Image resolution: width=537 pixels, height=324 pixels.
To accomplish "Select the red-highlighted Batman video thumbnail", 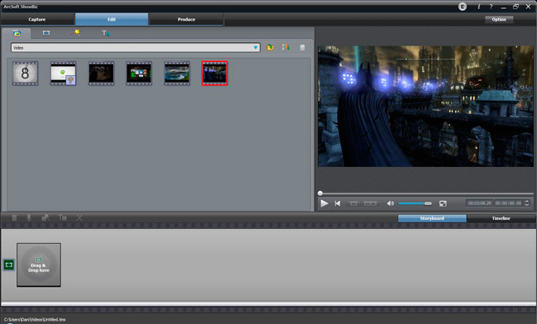I will [215, 74].
